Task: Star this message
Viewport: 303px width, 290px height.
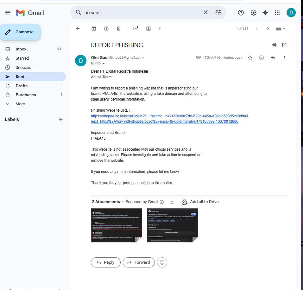Action: coord(250,58)
